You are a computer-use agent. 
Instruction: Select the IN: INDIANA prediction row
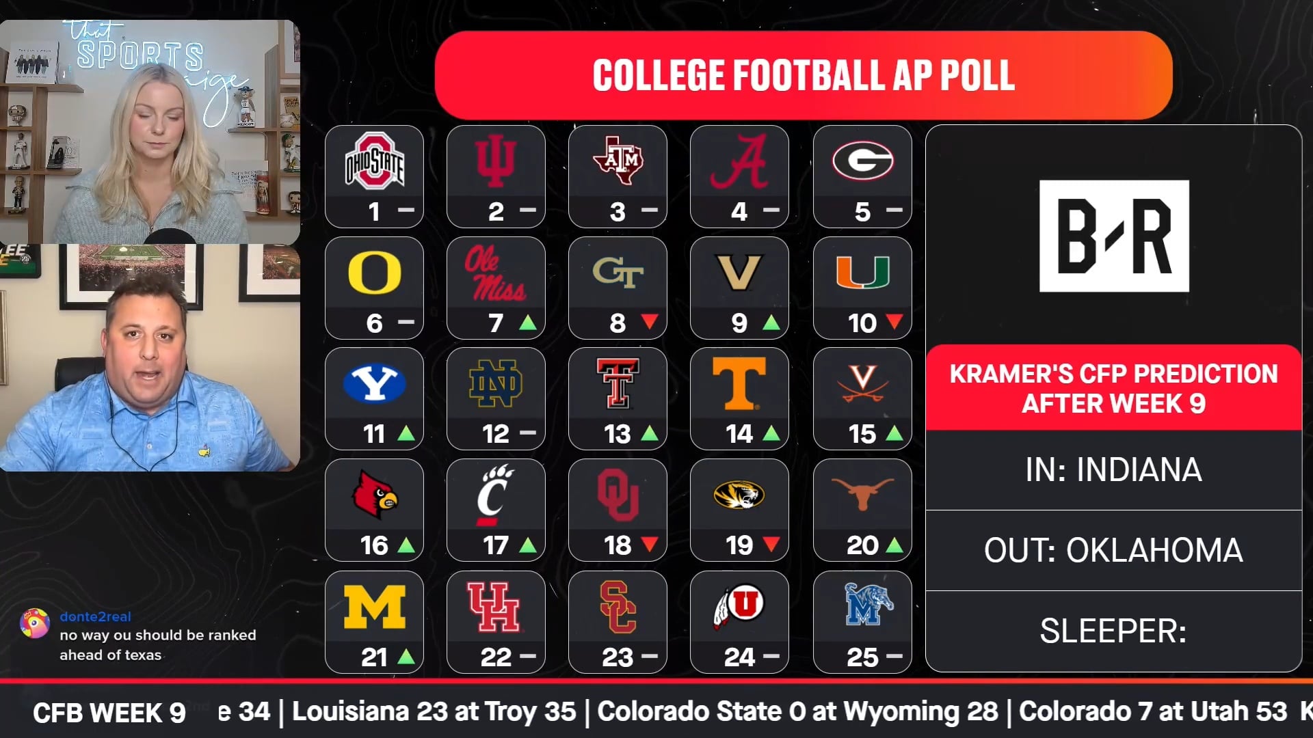pyautogui.click(x=1113, y=470)
